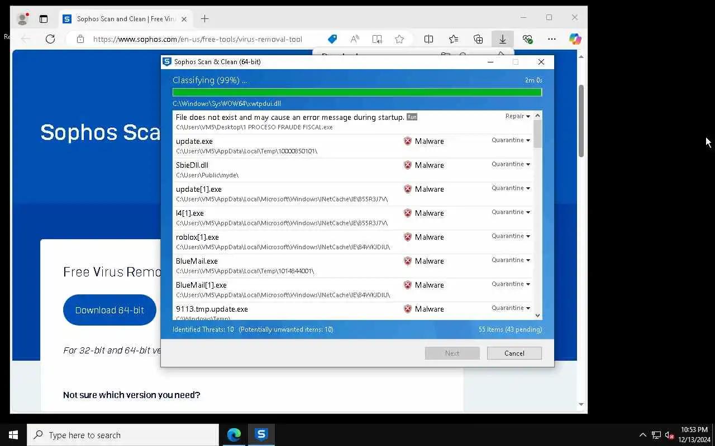Minimize the Sophos Scan & Clean dialog
715x446 pixels.
coord(490,62)
